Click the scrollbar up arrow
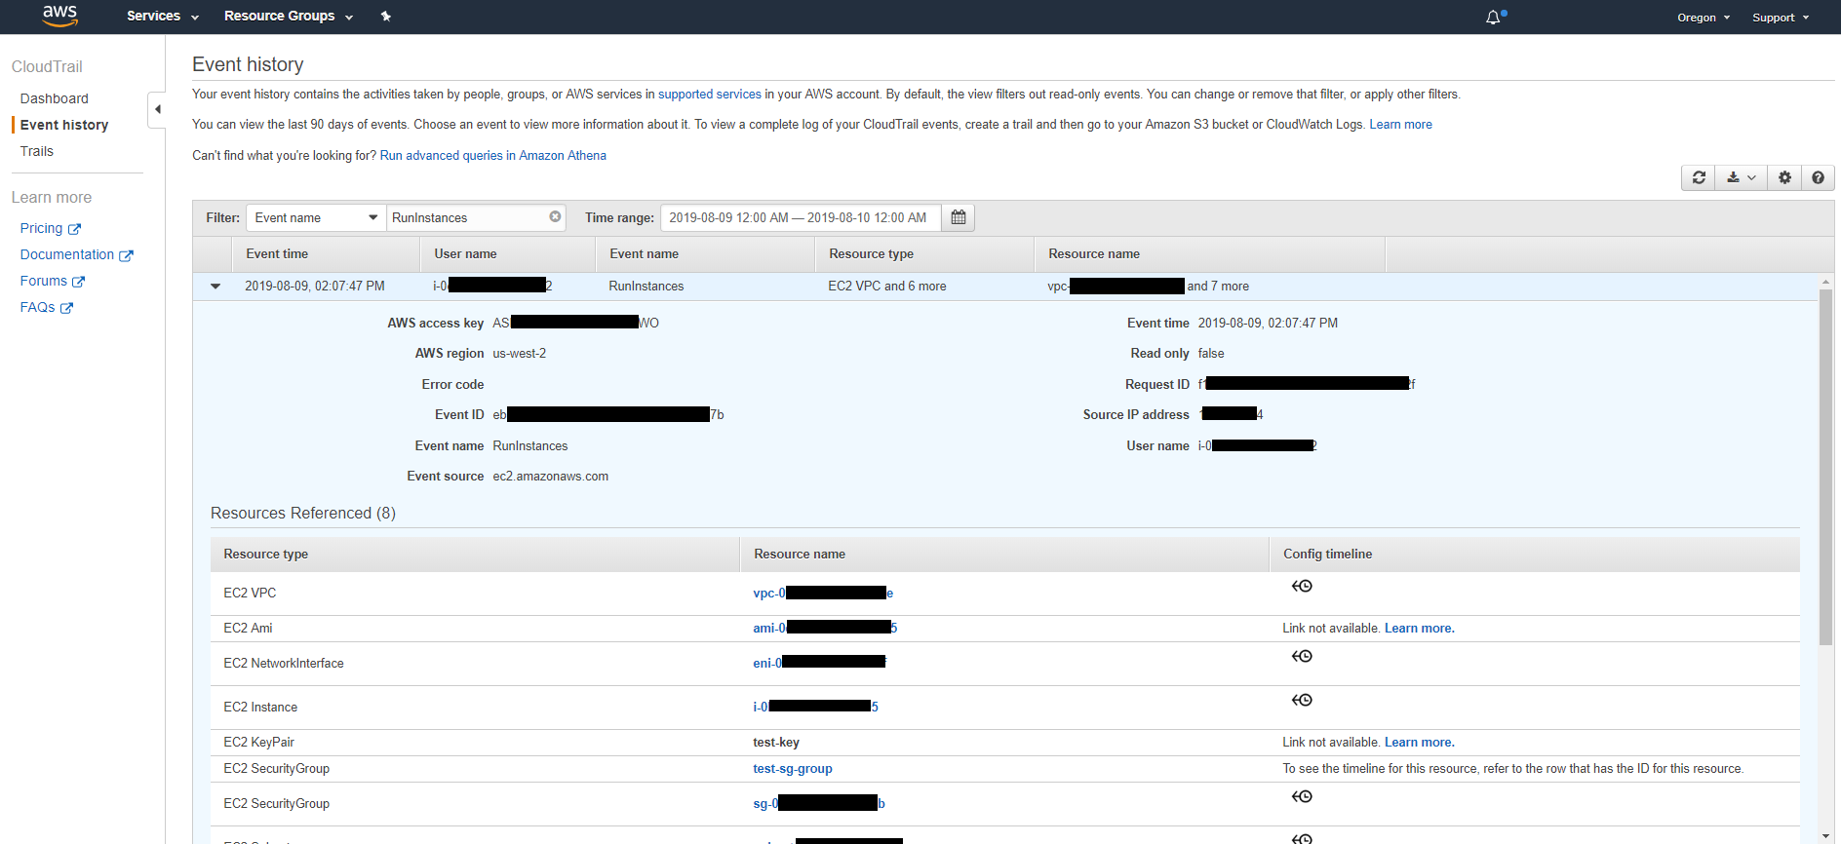Viewport: 1841px width, 844px height. pyautogui.click(x=1825, y=282)
